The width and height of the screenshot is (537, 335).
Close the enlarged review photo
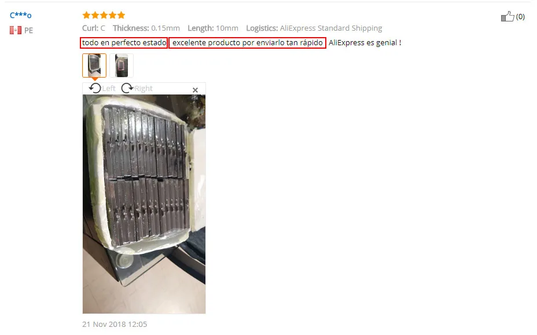(195, 90)
